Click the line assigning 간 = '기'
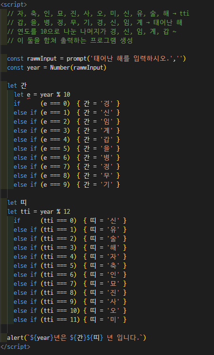214x355 pixels. point(67,185)
